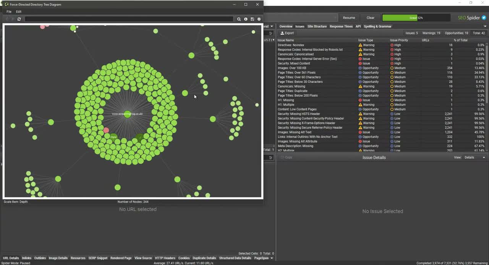Switch to the Site Structure tab
The image size is (489, 265).
point(317,26)
